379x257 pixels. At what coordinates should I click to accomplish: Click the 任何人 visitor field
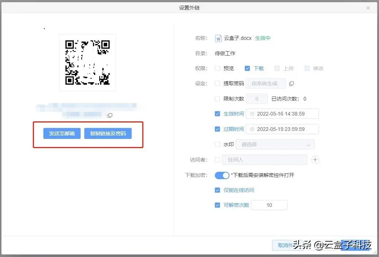265,160
